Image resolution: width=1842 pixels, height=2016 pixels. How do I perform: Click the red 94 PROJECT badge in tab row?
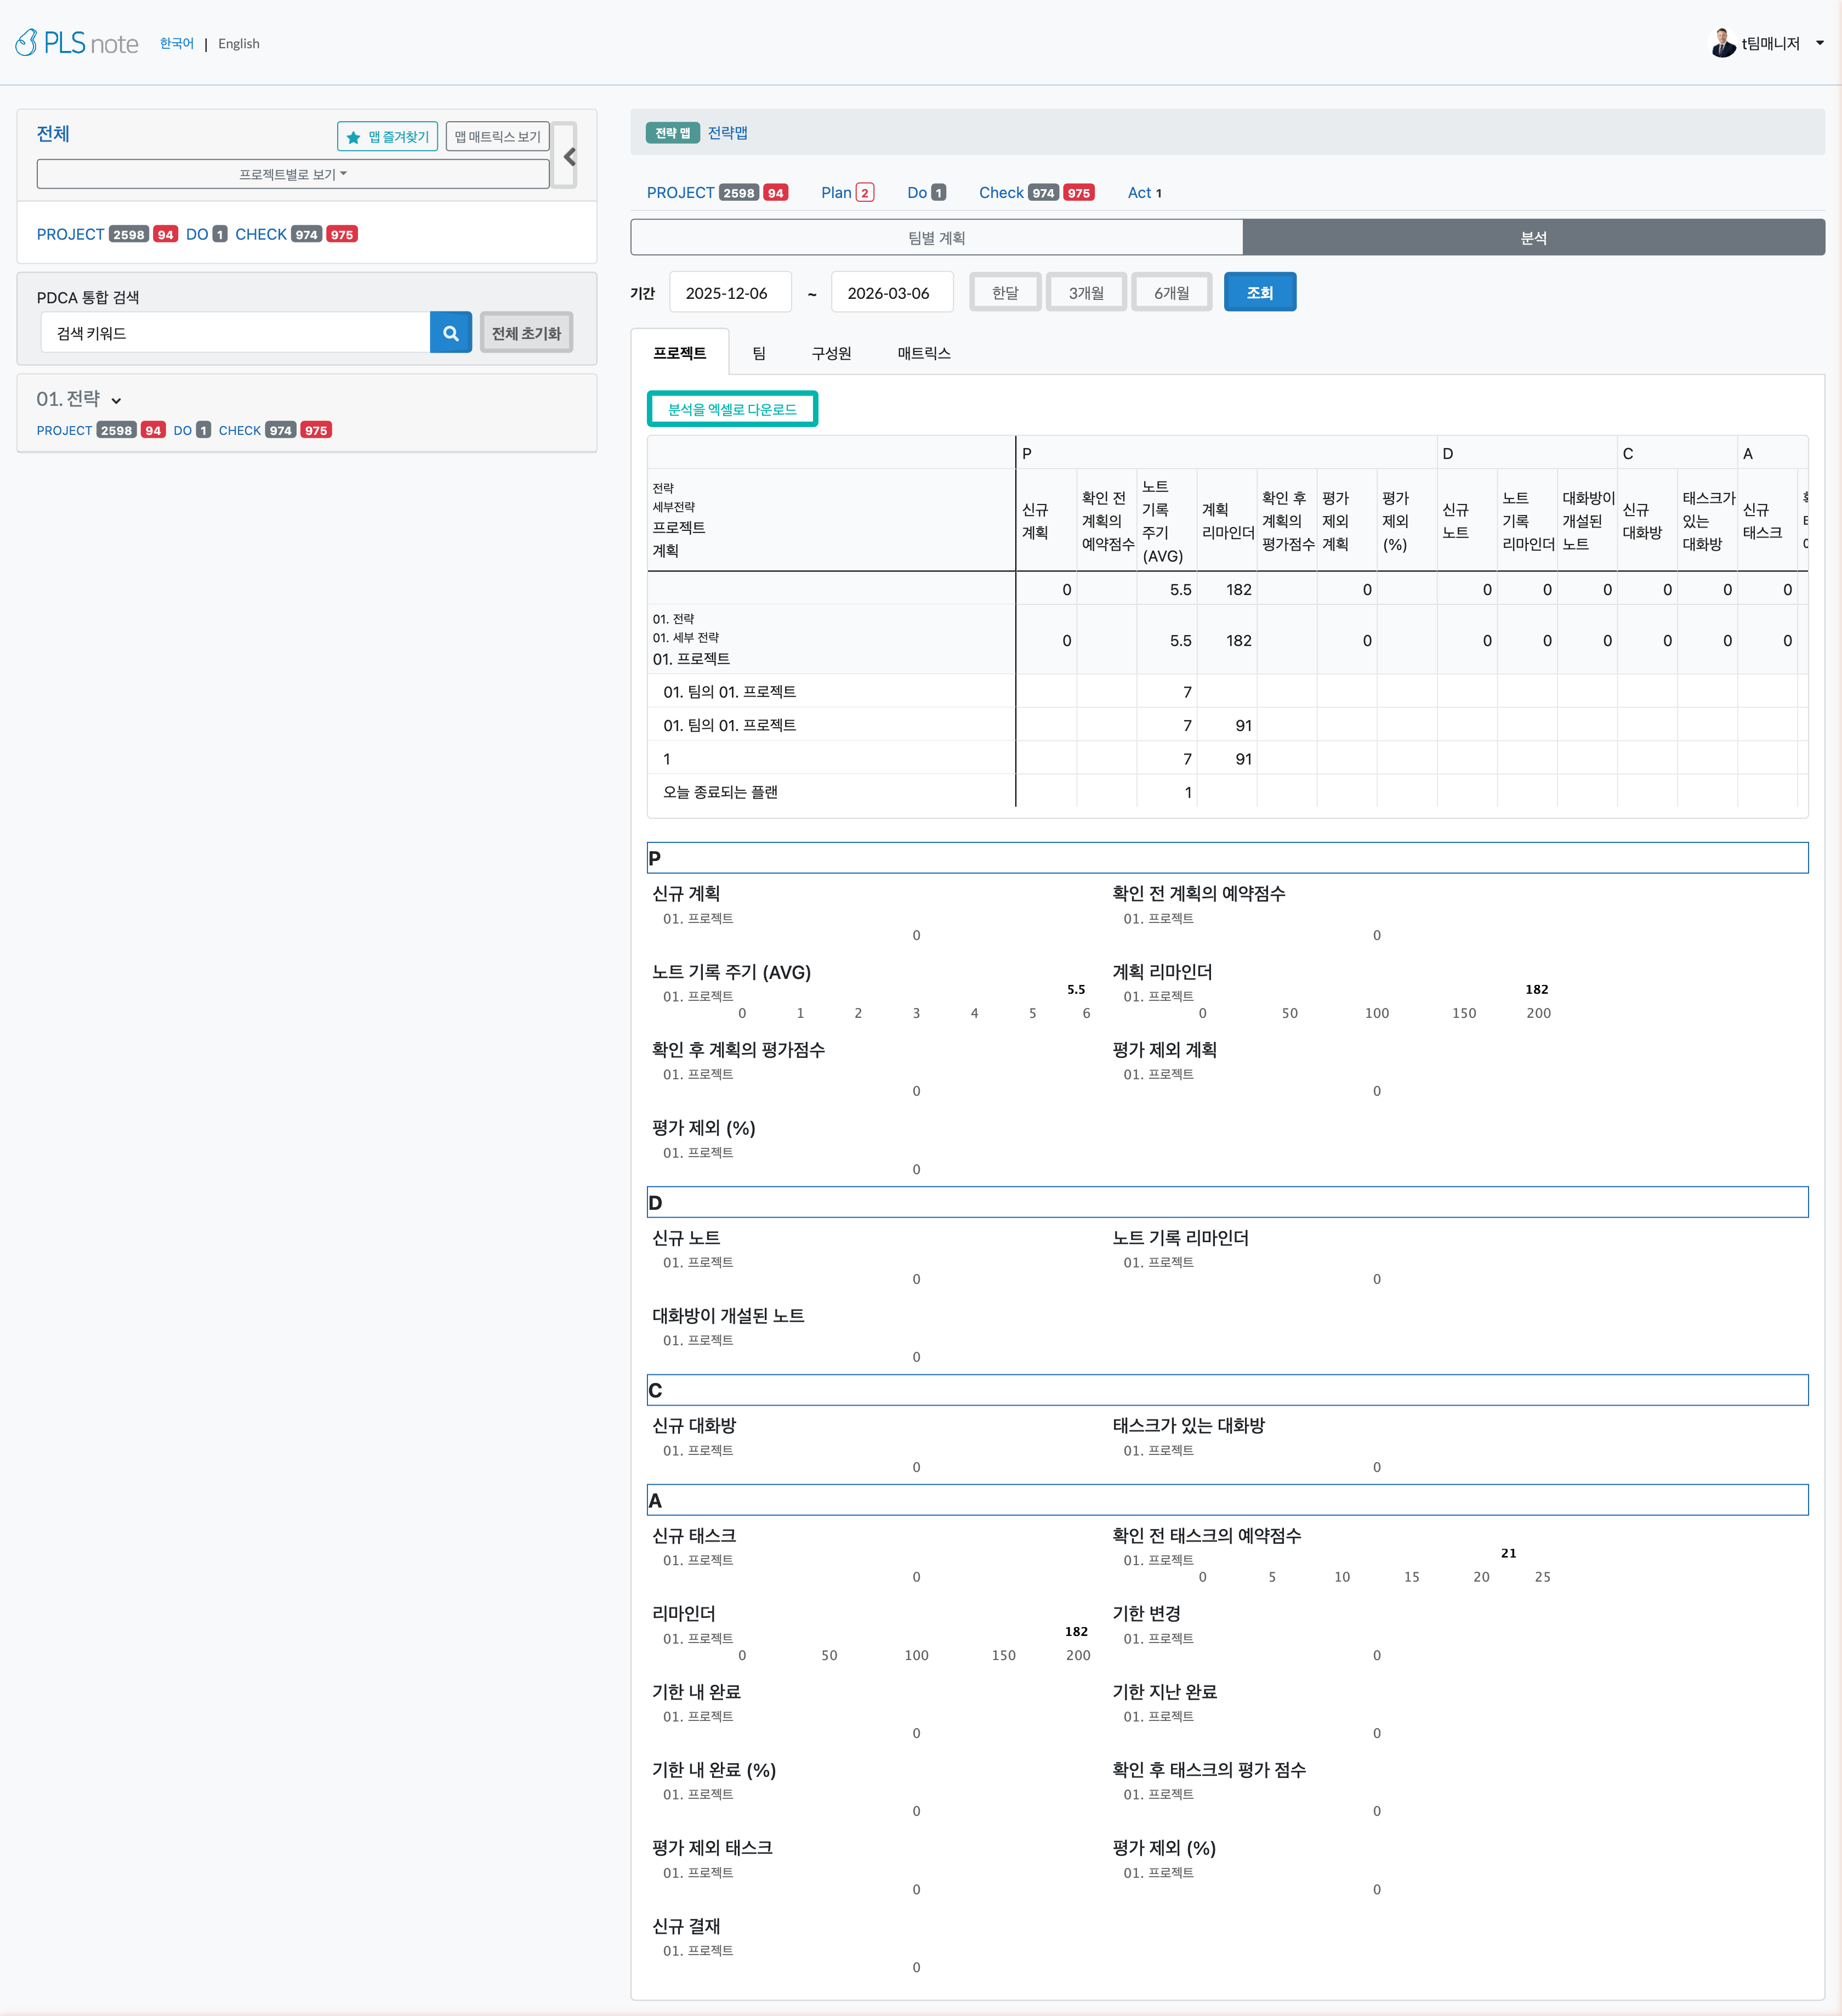776,193
